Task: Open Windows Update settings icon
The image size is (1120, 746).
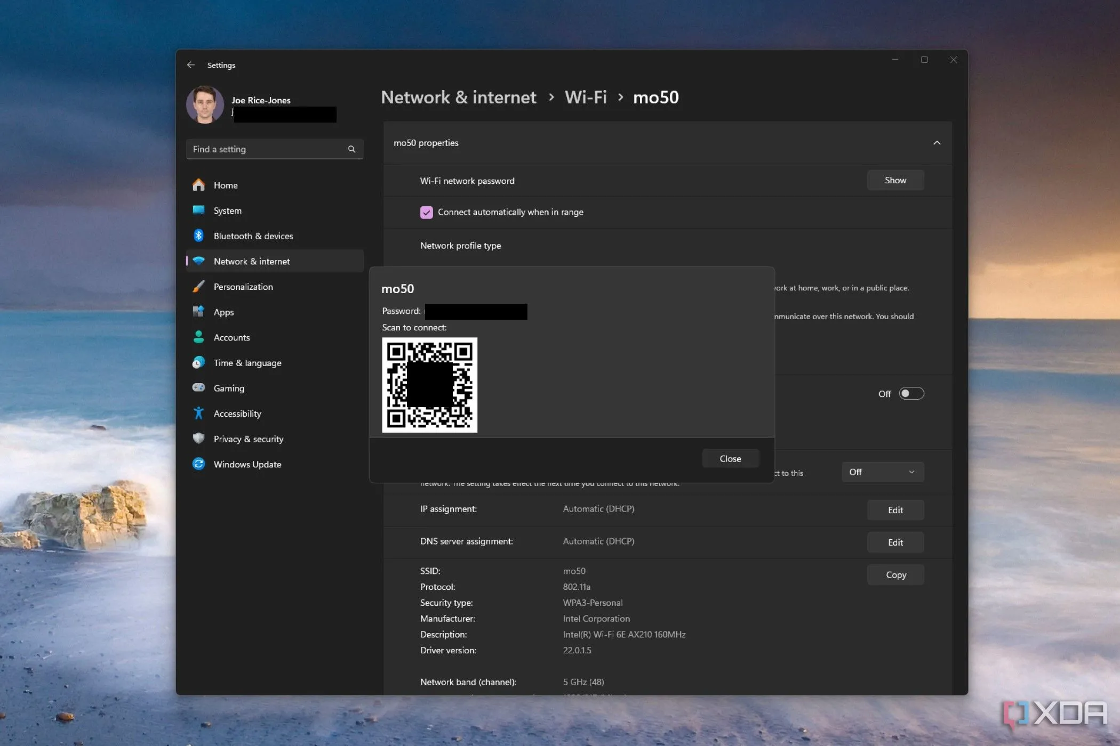Action: point(198,464)
